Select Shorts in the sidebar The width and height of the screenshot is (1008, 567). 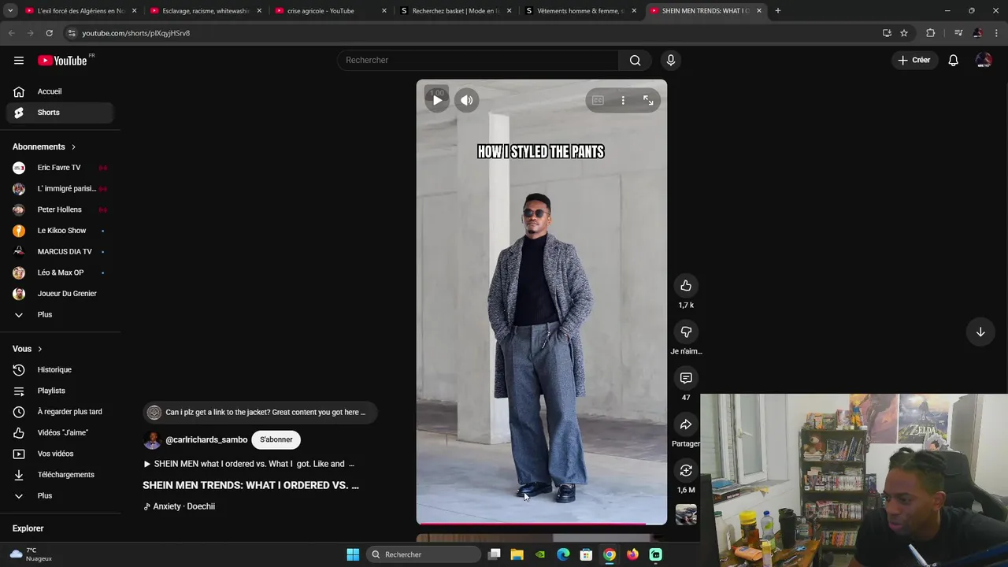60,113
